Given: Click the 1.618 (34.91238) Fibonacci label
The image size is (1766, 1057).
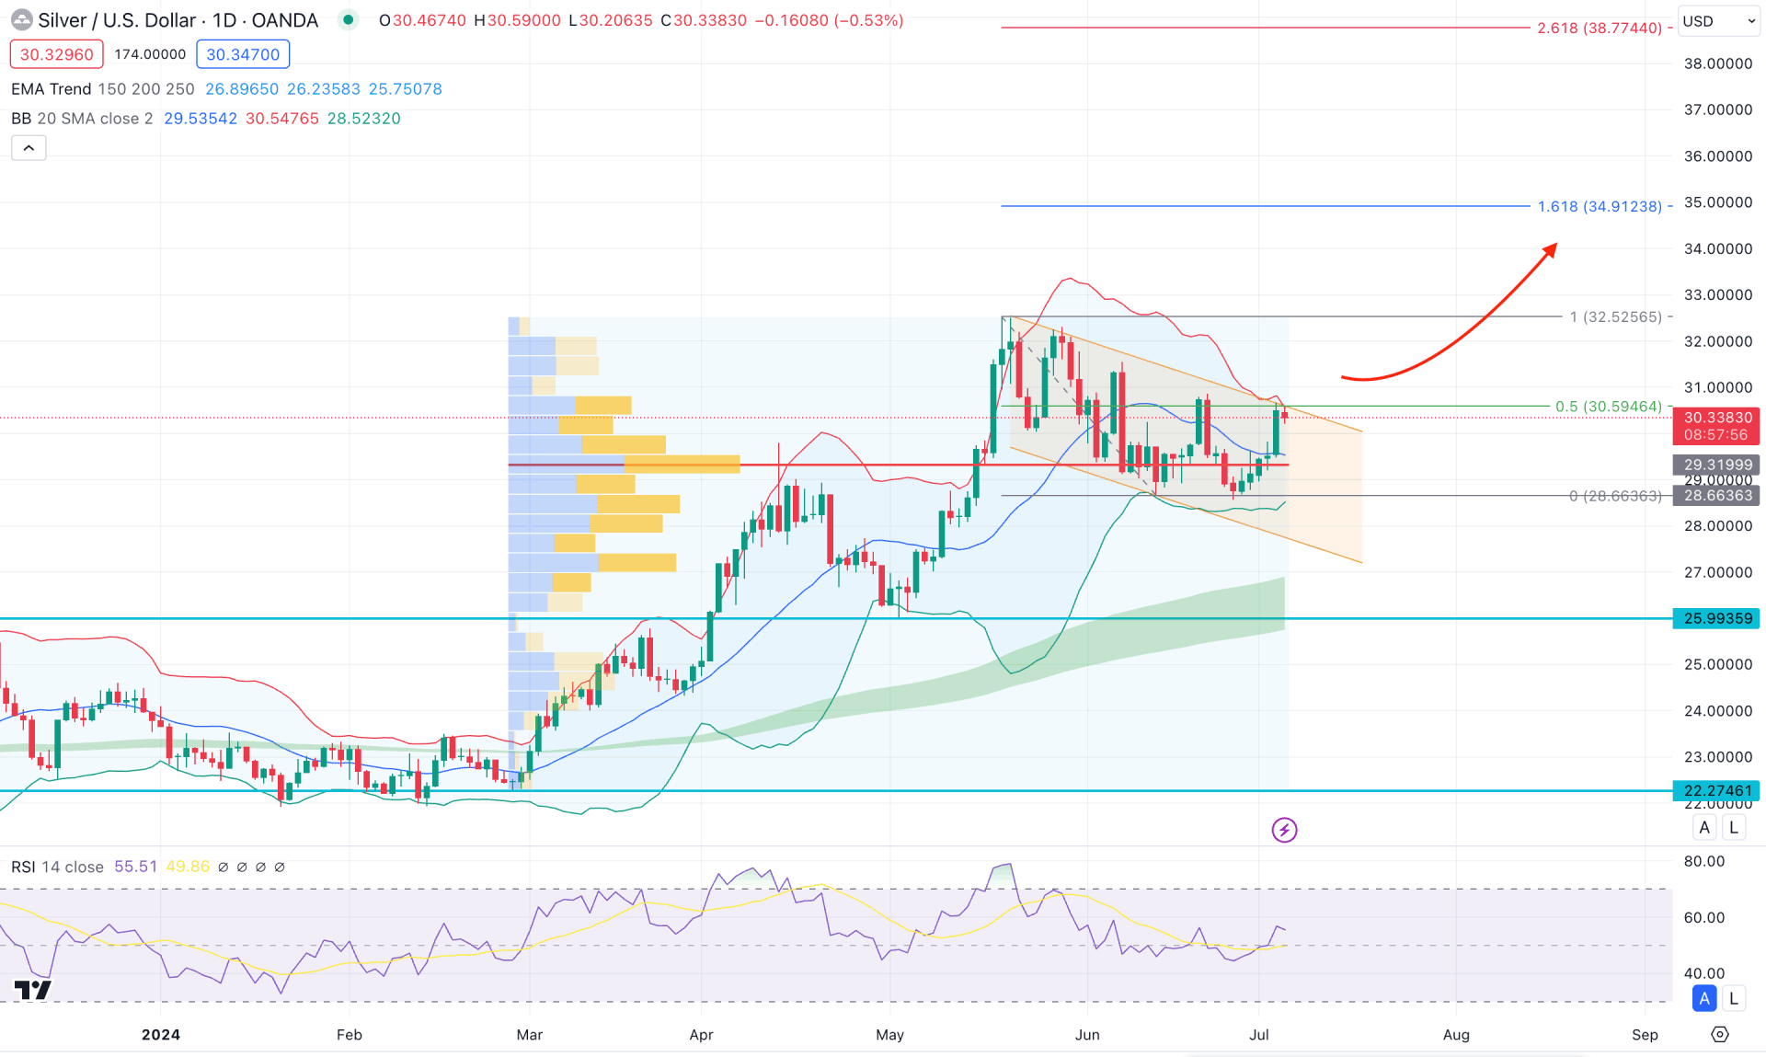Looking at the screenshot, I should (x=1600, y=207).
